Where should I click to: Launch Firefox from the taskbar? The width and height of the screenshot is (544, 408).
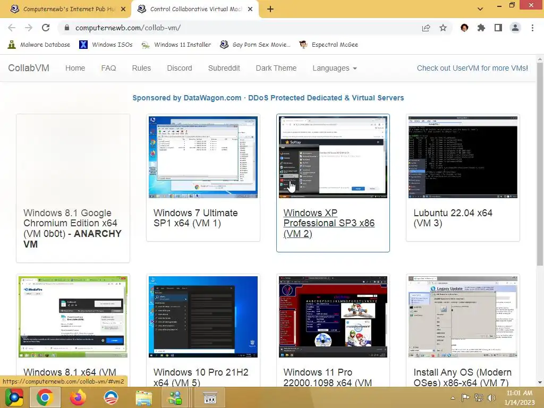click(x=78, y=397)
